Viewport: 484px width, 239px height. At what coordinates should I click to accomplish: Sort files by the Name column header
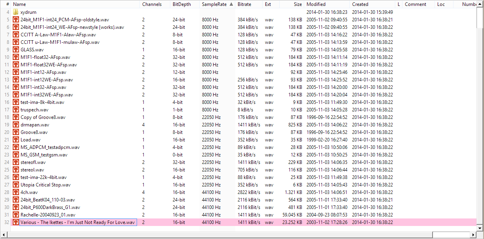point(19,4)
